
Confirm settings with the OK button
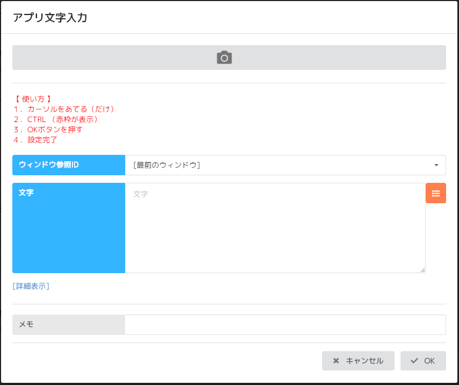[423, 361]
